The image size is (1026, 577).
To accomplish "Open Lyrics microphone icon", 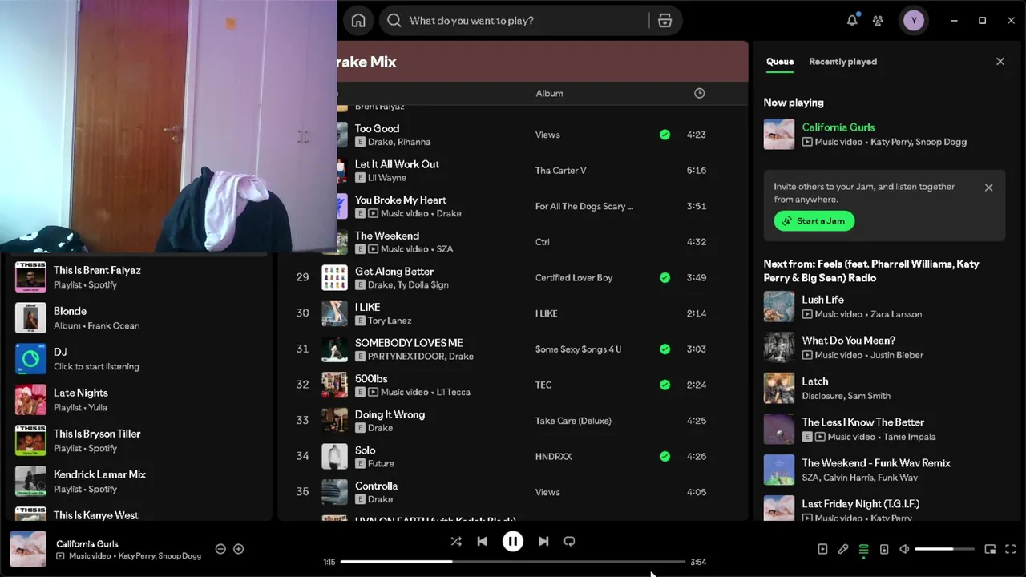I will (x=843, y=549).
